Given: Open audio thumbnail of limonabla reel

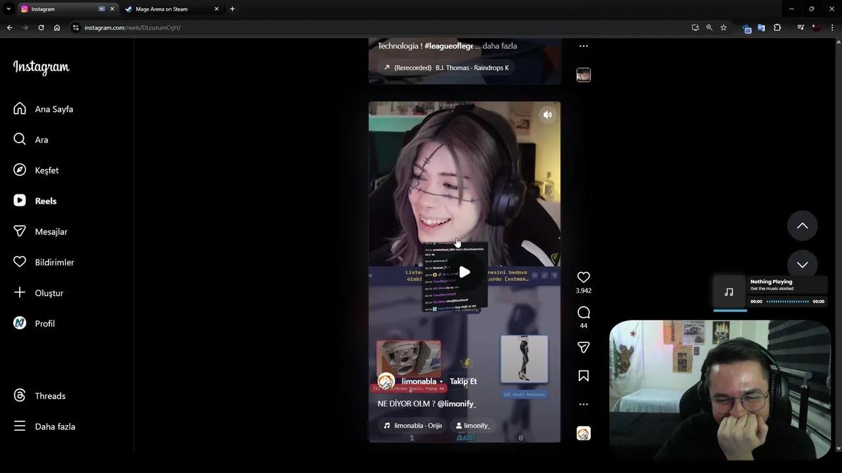Looking at the screenshot, I should 583,434.
